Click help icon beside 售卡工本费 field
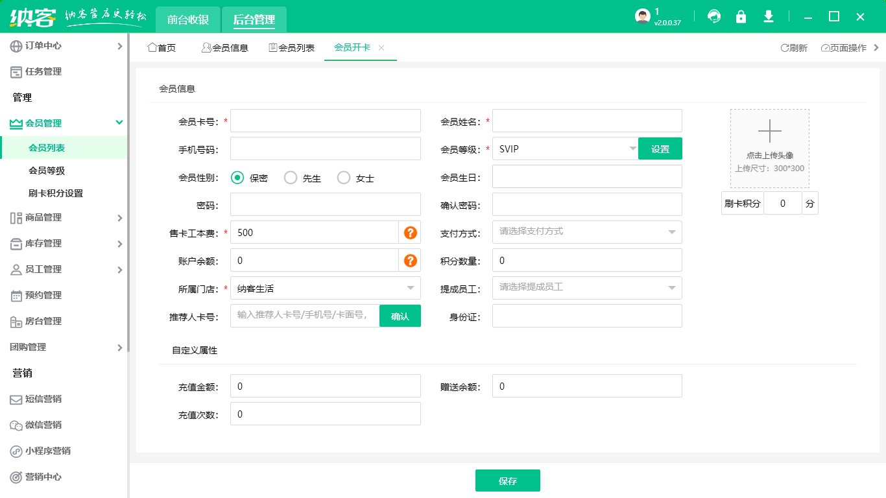886x498 pixels. tap(410, 233)
